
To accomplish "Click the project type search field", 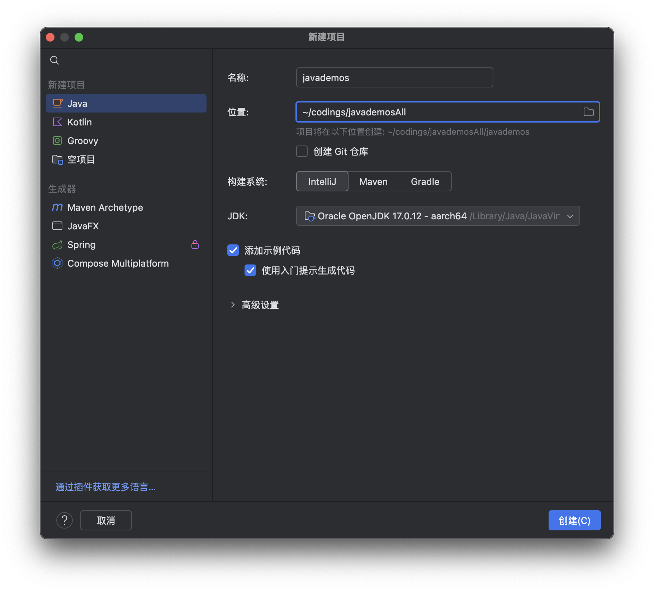I will pos(126,60).
